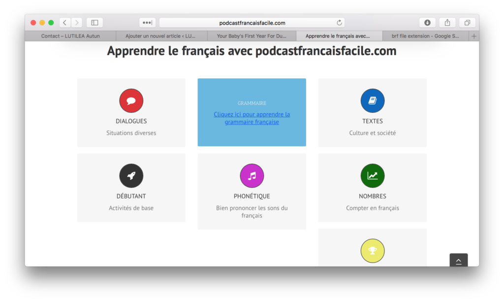Click the NOMBRES heading
504x302 pixels.
(373, 196)
